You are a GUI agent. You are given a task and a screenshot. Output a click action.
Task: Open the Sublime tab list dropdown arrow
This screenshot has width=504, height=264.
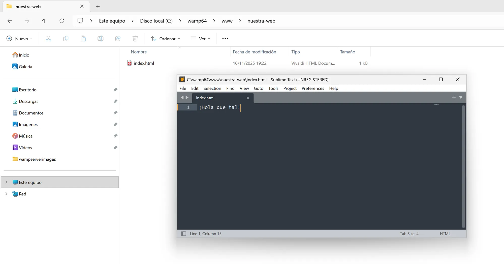(x=461, y=98)
